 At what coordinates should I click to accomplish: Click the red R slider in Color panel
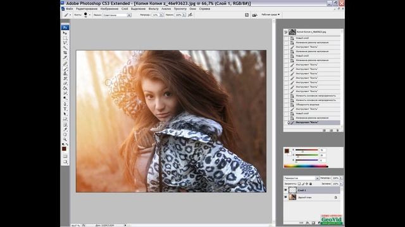(x=306, y=150)
